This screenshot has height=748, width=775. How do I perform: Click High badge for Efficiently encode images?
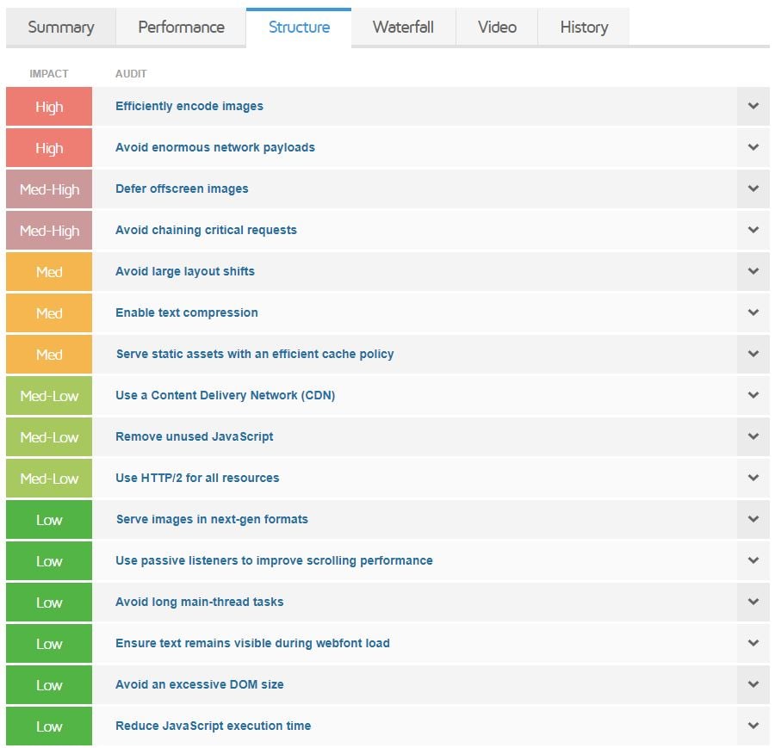49,106
